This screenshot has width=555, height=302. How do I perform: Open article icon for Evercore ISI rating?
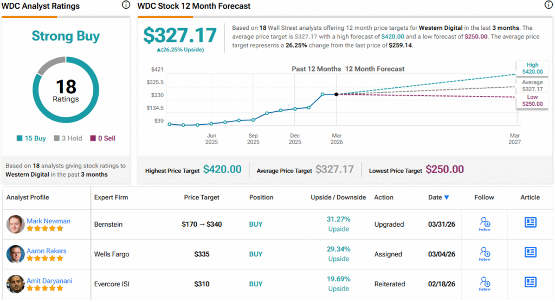click(x=530, y=282)
